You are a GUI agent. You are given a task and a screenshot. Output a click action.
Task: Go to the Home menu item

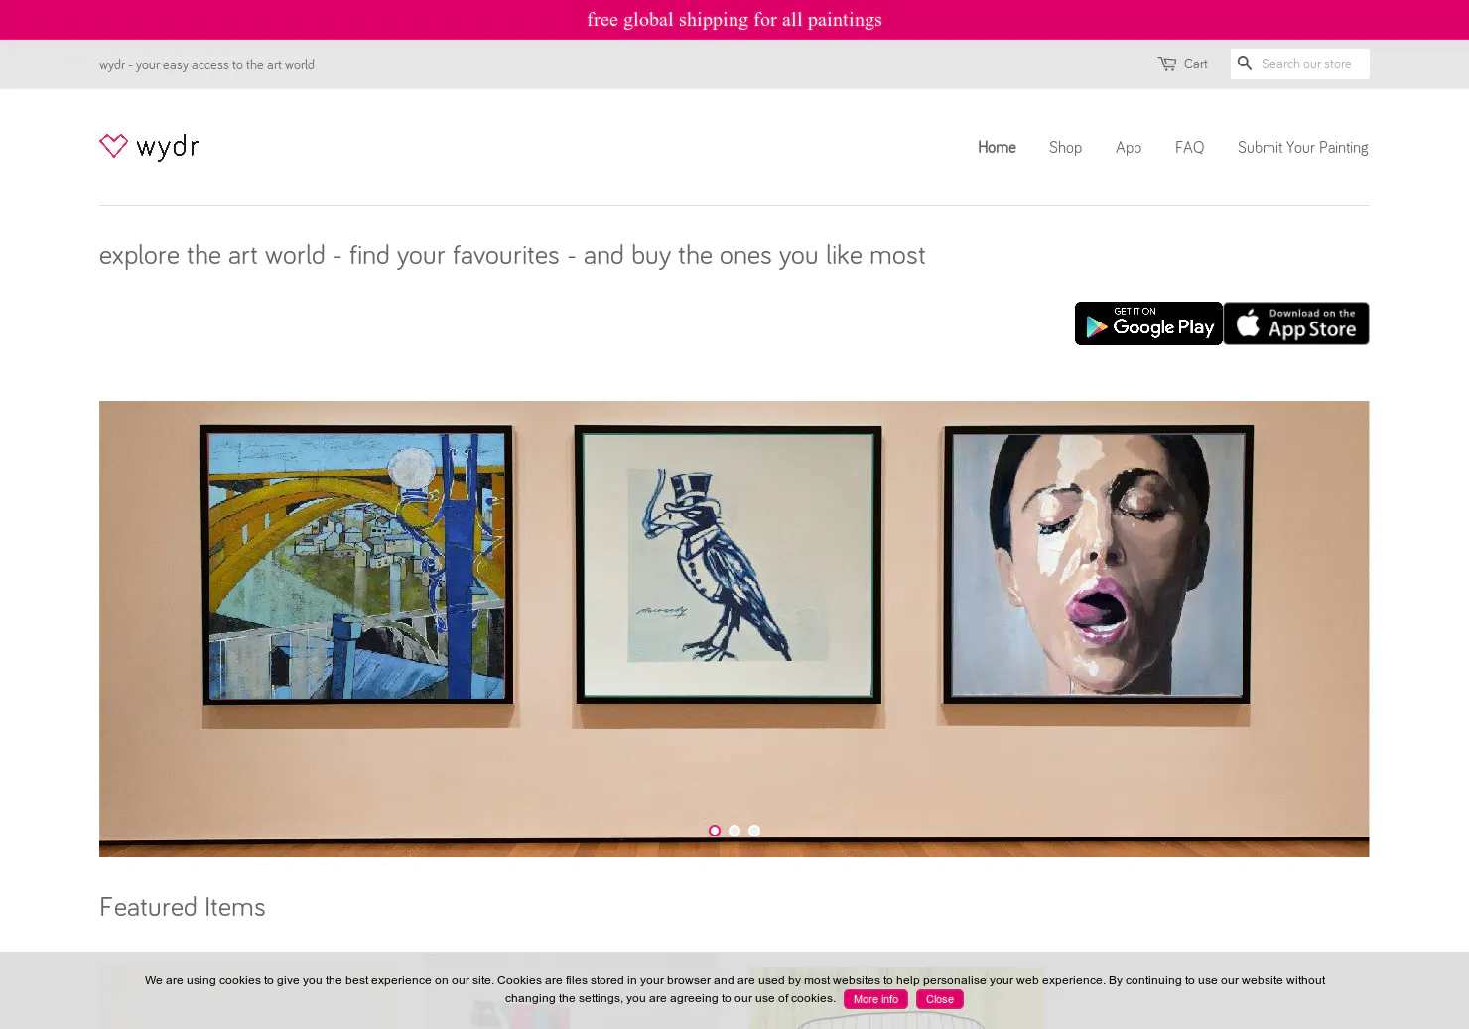click(997, 148)
